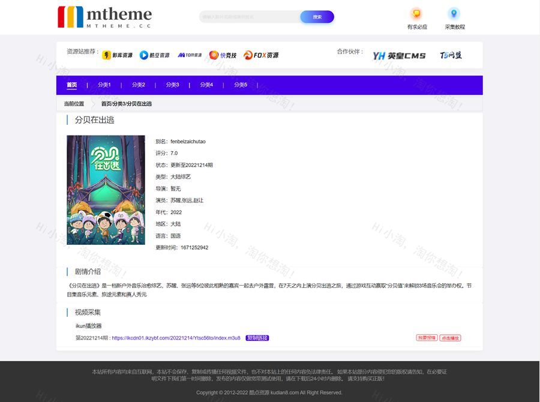
Task: Click the mtheme logo
Action: pos(104,17)
